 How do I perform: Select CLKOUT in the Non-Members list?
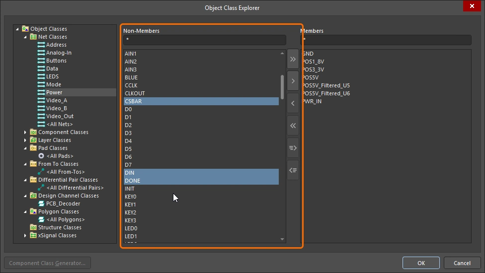pyautogui.click(x=201, y=93)
